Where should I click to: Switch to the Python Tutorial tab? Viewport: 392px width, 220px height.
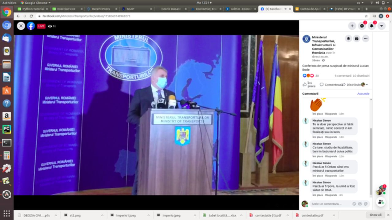(33, 9)
